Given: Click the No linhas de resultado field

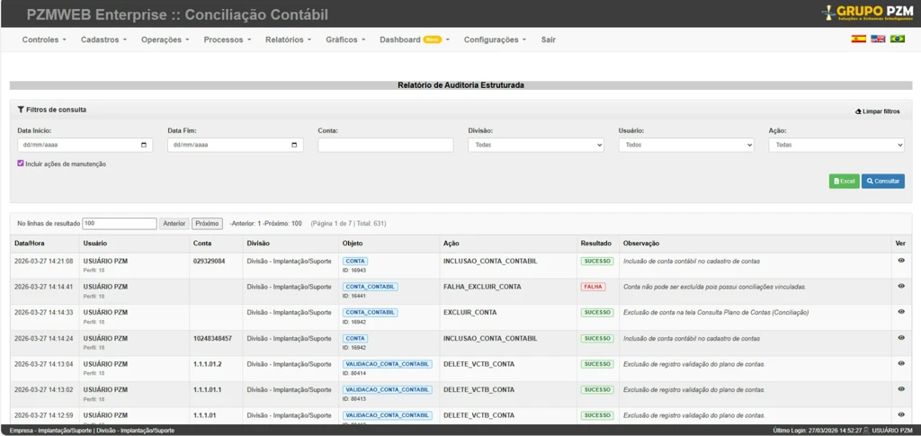Looking at the screenshot, I should [x=119, y=223].
